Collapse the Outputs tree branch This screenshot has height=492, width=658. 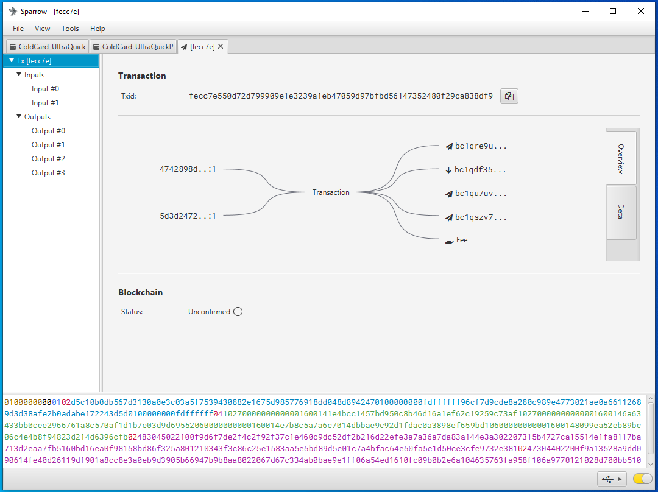click(x=19, y=116)
